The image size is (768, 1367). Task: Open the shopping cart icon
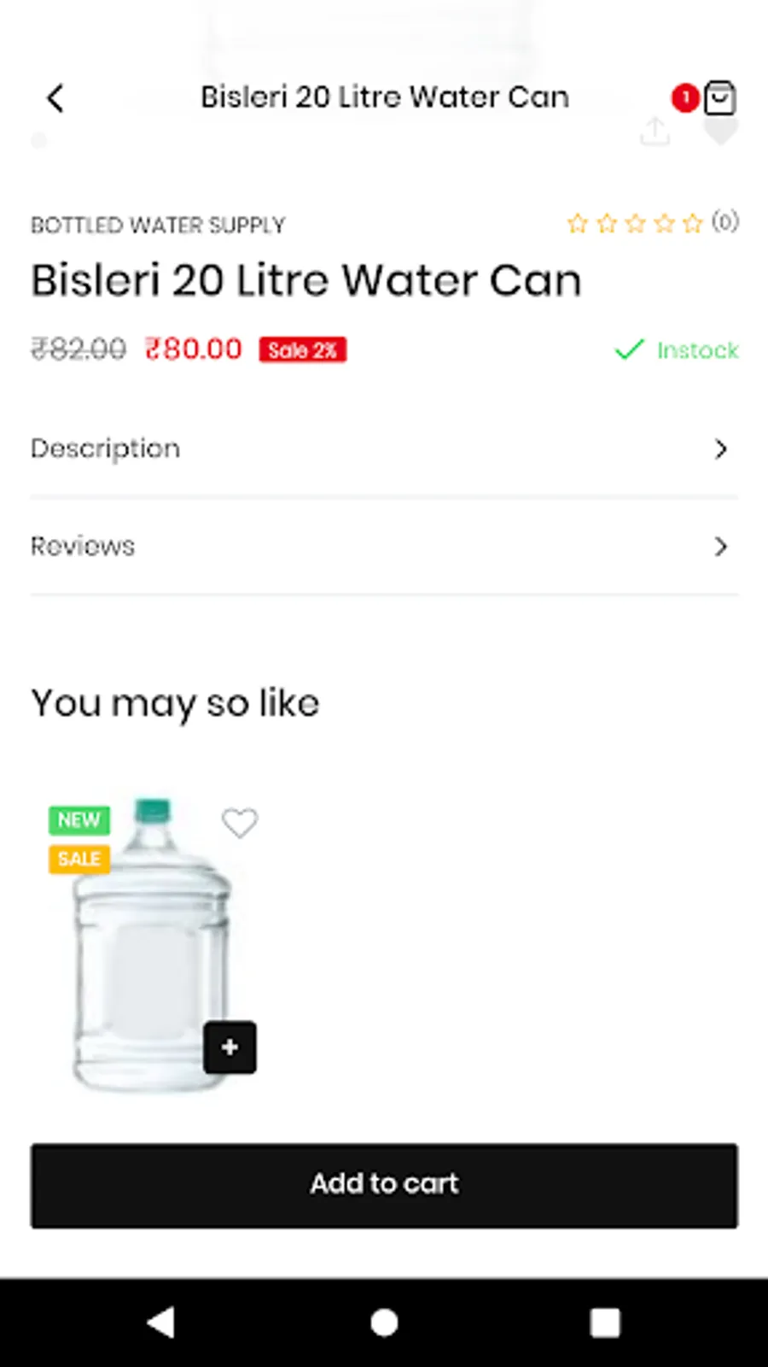pos(720,98)
